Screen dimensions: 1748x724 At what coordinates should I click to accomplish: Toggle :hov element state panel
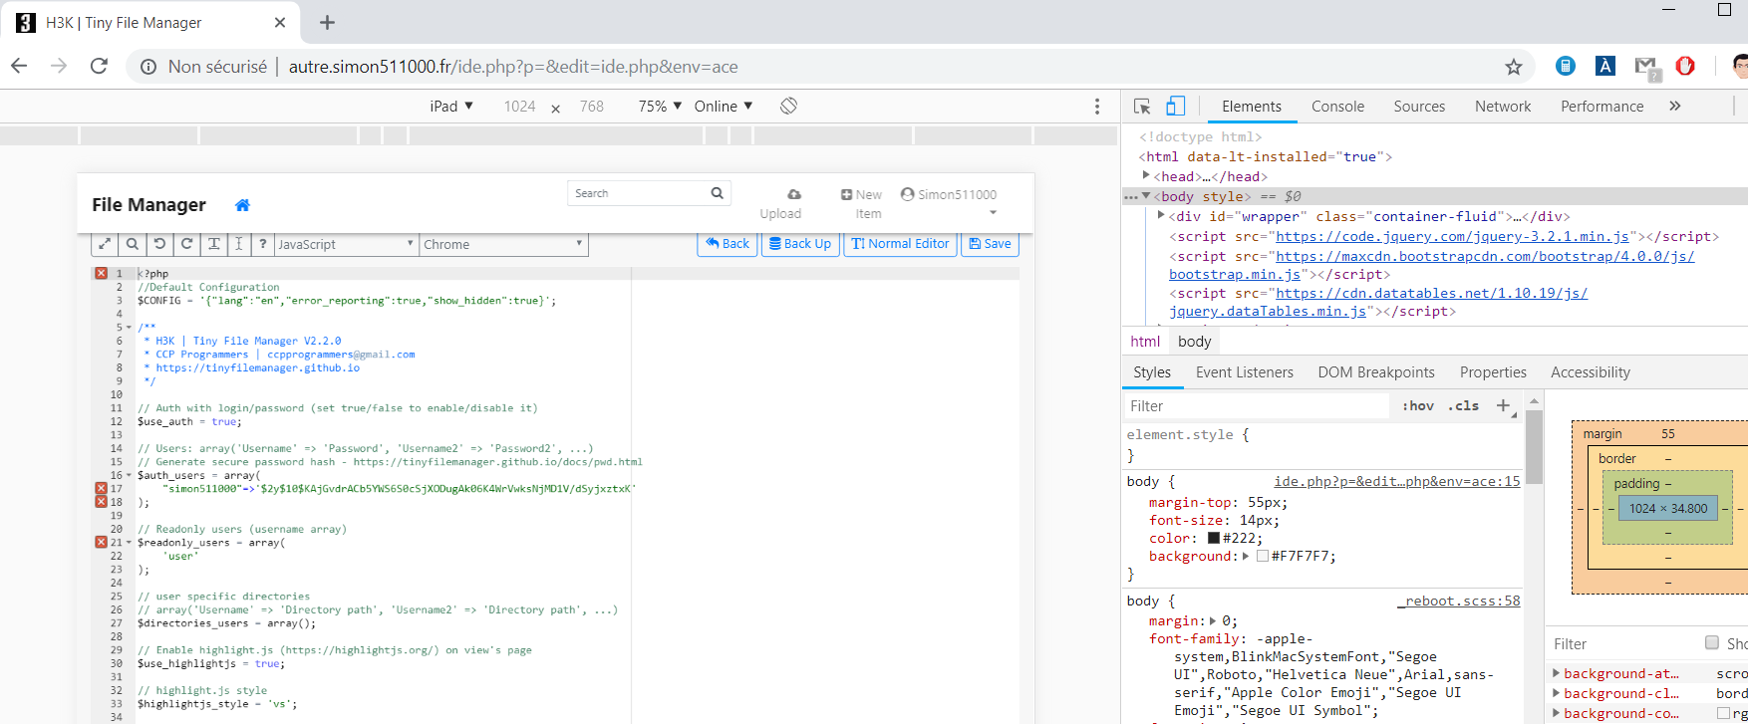pyautogui.click(x=1418, y=405)
